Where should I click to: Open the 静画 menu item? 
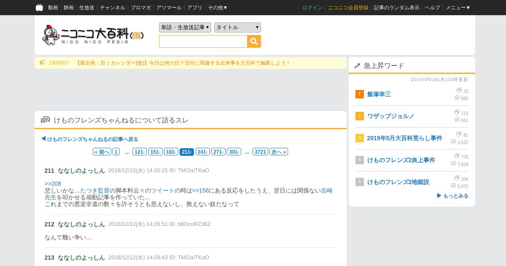pos(69,8)
